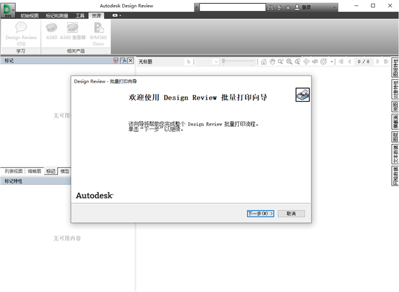The width and height of the screenshot is (399, 292).
Task: Open the 工具 ribbon tab
Action: (x=80, y=16)
